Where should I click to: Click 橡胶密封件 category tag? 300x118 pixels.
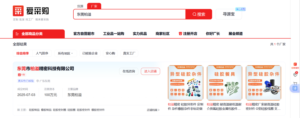pos(98,110)
